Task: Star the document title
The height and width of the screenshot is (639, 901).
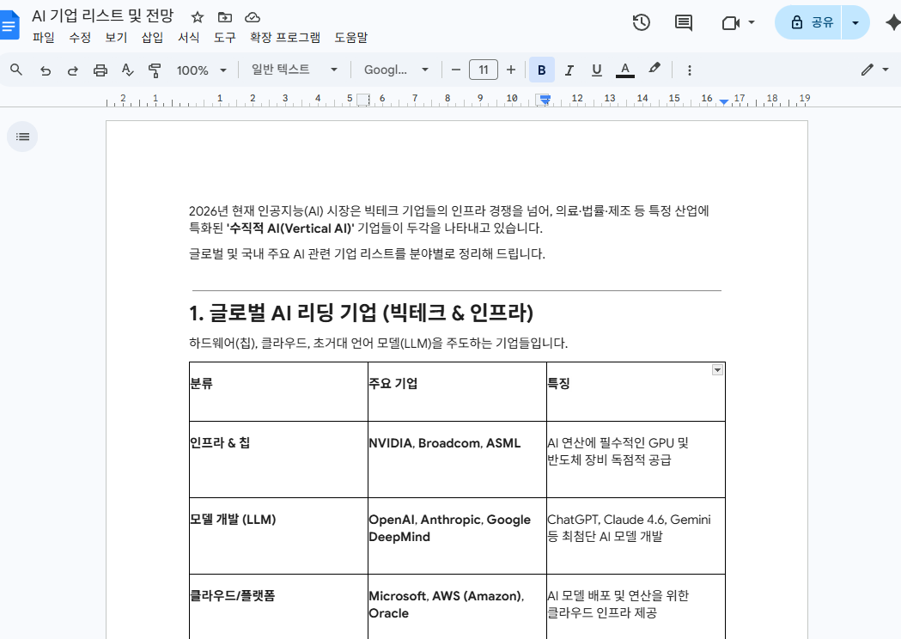Action: click(x=197, y=17)
